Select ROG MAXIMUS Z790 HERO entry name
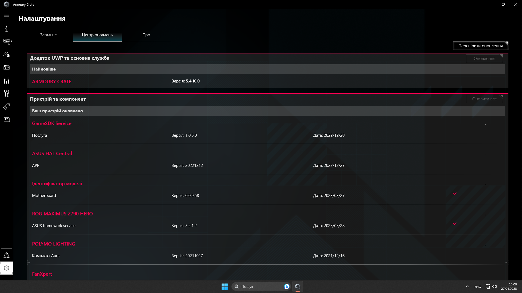The image size is (522, 293). point(62,214)
